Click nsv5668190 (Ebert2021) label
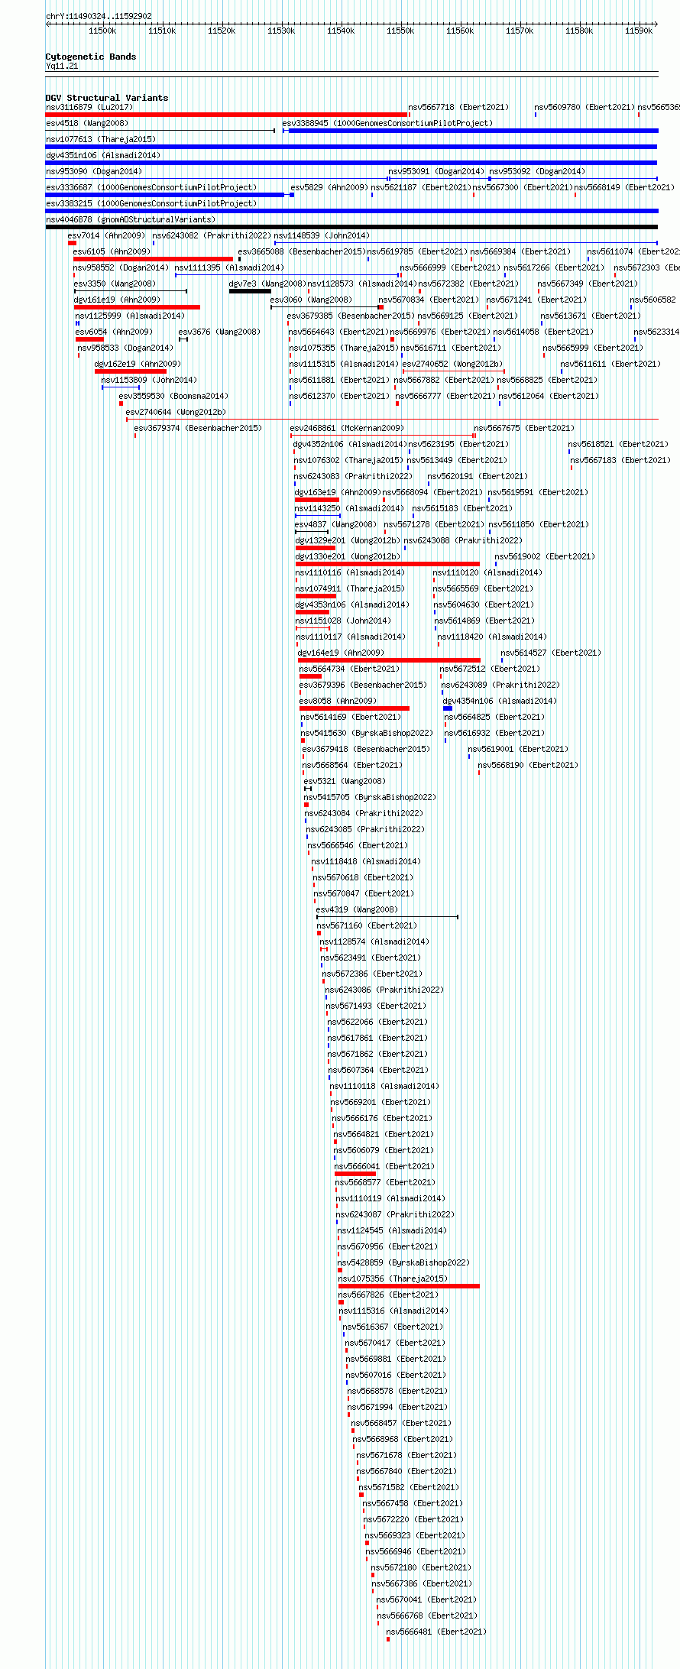The height and width of the screenshot is (1669, 680). point(528,765)
